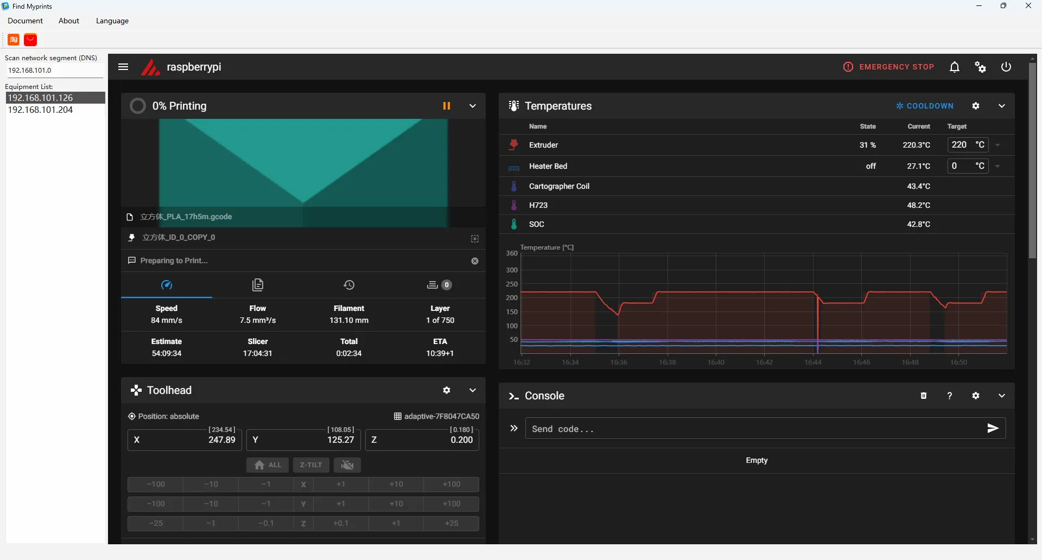This screenshot has height=560, width=1042.
Task: Collapse the Temperatures panel
Action: (1002, 106)
